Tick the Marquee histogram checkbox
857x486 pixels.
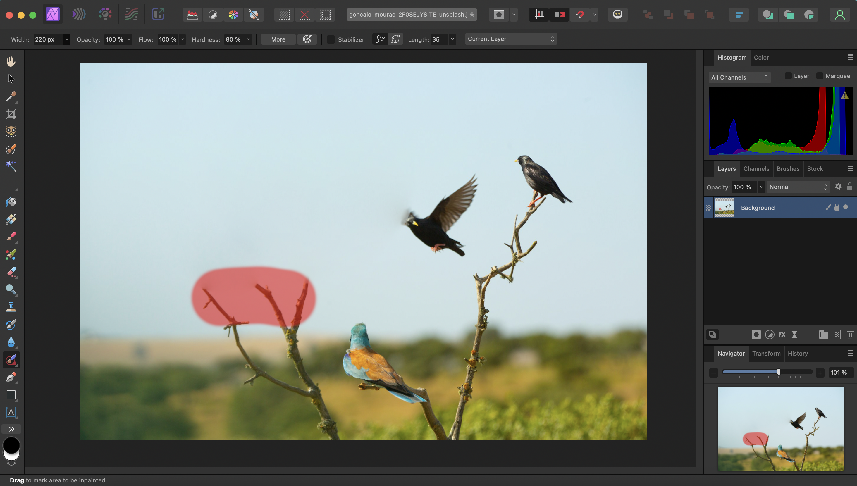[820, 76]
